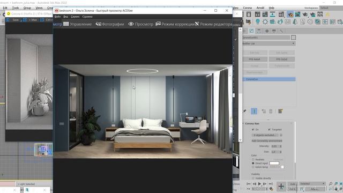The width and height of the screenshot is (343, 193).
Task: Toggle Show End Result icon
Action: [254, 111]
